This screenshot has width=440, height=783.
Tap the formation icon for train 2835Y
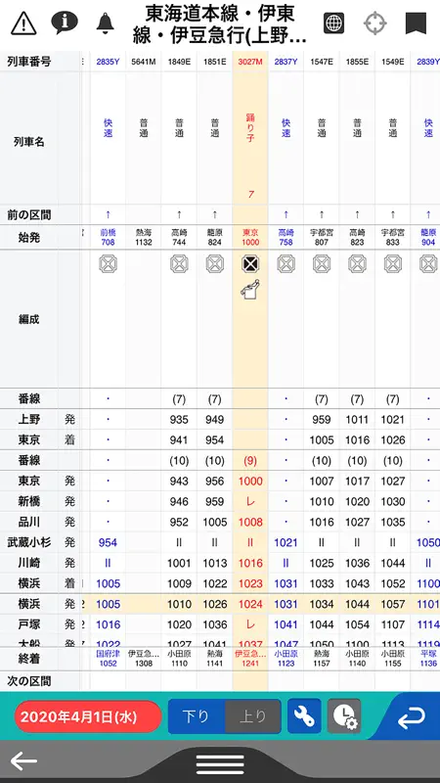click(108, 263)
